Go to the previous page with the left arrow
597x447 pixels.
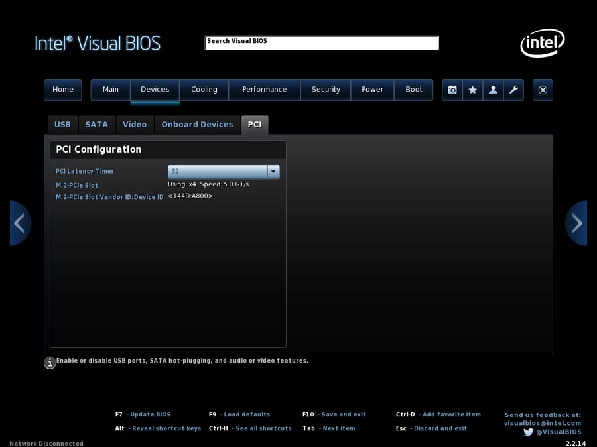(x=20, y=223)
